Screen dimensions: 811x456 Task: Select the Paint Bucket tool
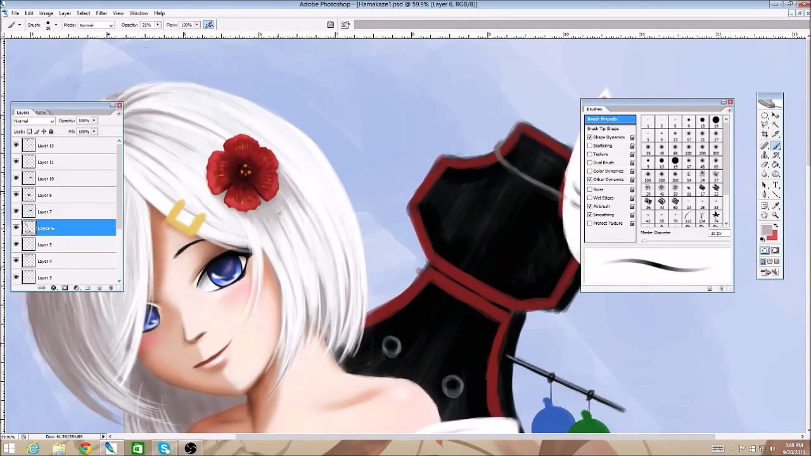pyautogui.click(x=776, y=164)
